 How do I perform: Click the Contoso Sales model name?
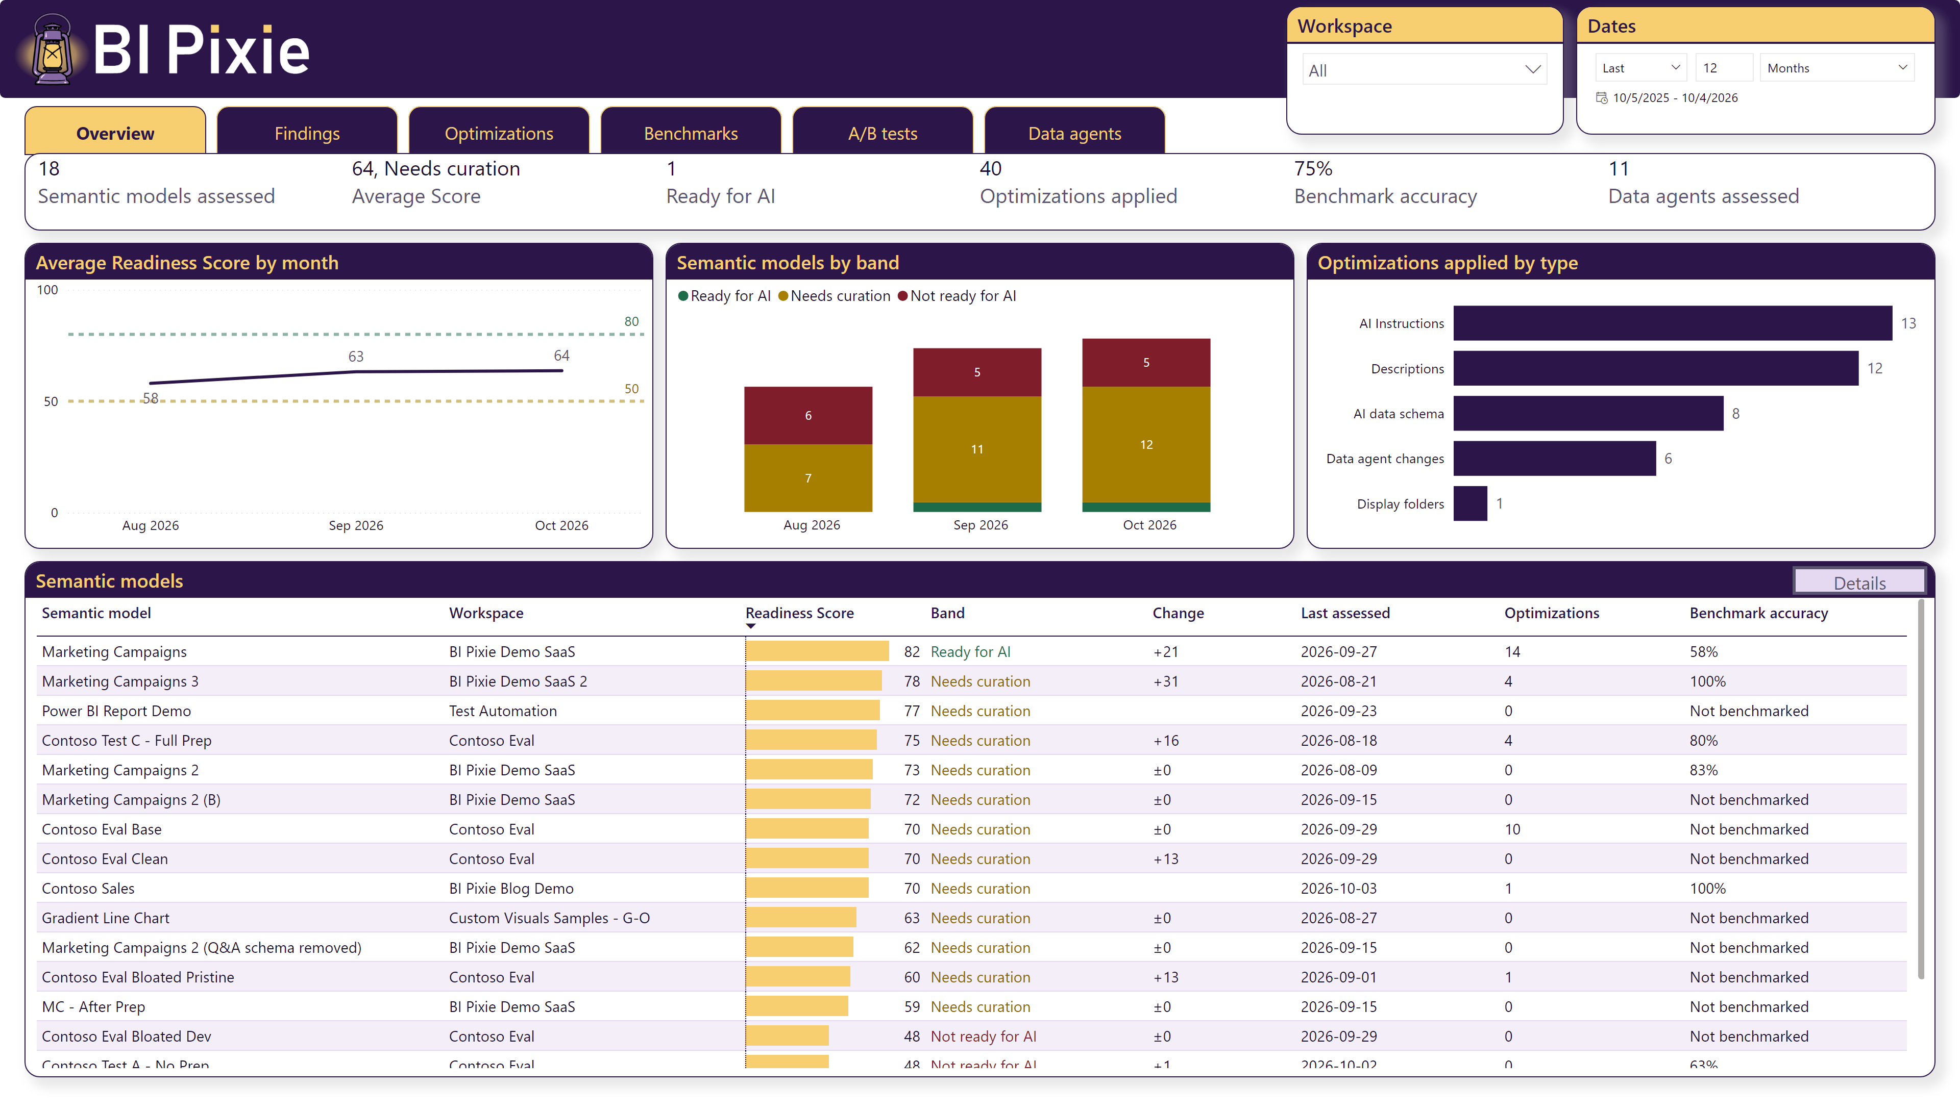pyautogui.click(x=88, y=888)
